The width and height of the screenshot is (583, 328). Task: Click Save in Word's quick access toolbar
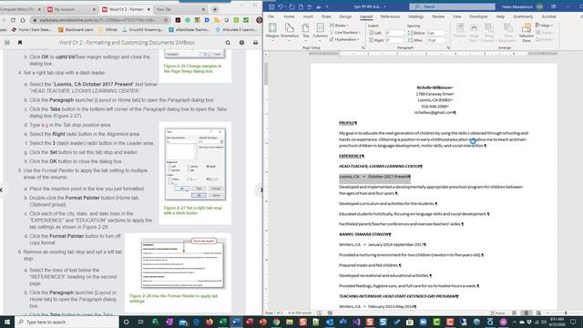click(x=271, y=6)
